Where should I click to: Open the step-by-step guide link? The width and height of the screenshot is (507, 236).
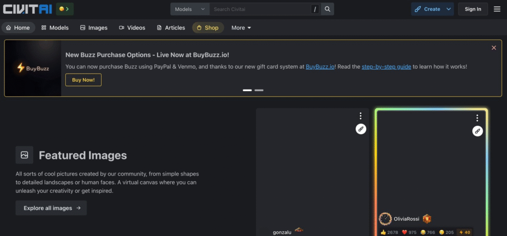click(x=386, y=66)
